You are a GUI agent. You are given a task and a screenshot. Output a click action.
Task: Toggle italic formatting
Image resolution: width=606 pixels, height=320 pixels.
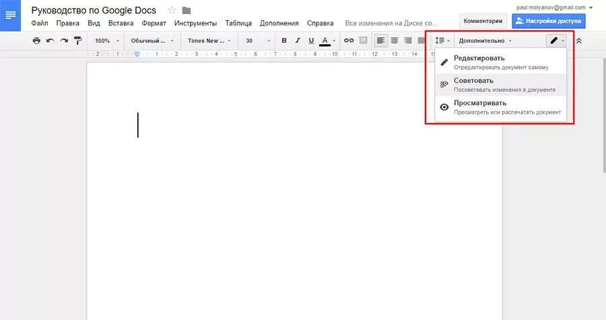(298, 40)
